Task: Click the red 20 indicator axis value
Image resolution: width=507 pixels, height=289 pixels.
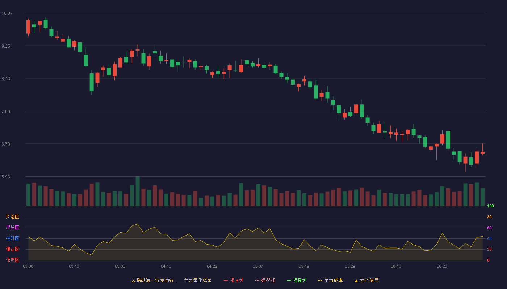Action: pyautogui.click(x=489, y=249)
